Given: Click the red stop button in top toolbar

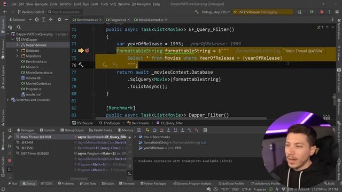Looking at the screenshot, I should coord(322,12).
